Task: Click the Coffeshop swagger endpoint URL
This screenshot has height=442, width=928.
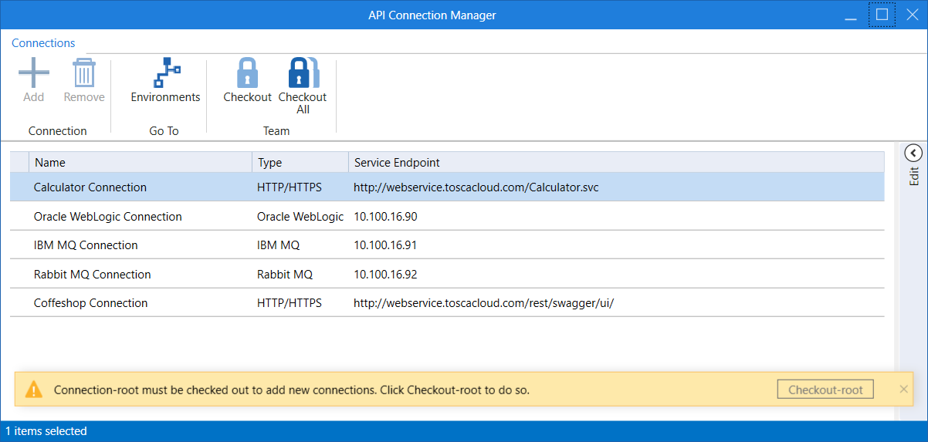Action: pyautogui.click(x=483, y=303)
